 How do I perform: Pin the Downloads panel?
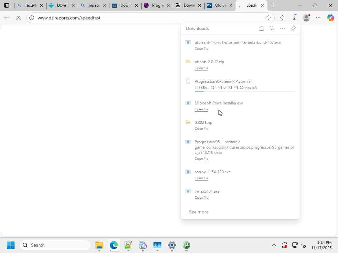(293, 28)
